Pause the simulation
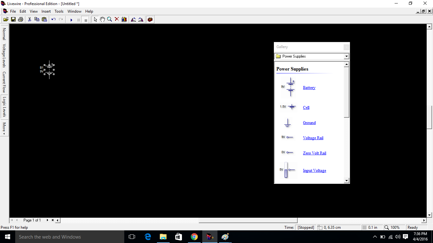 click(79, 20)
